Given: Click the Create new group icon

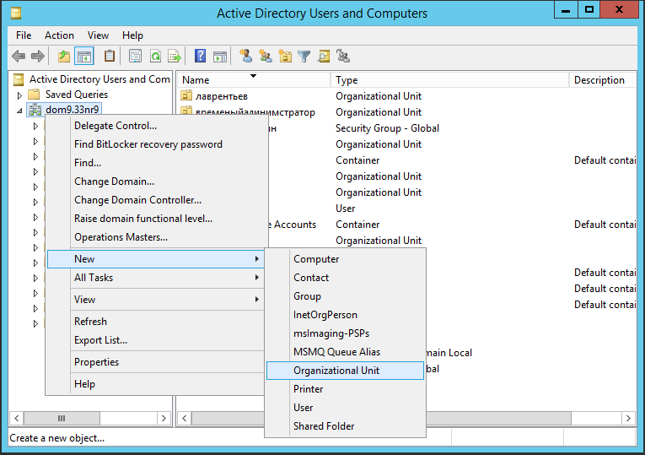Looking at the screenshot, I should coord(266,56).
